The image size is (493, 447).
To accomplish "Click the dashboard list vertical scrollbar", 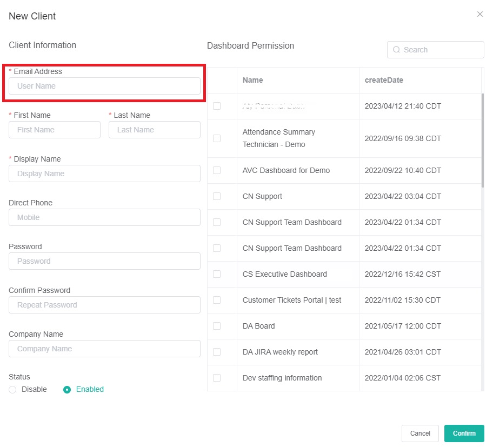I will 483,141.
